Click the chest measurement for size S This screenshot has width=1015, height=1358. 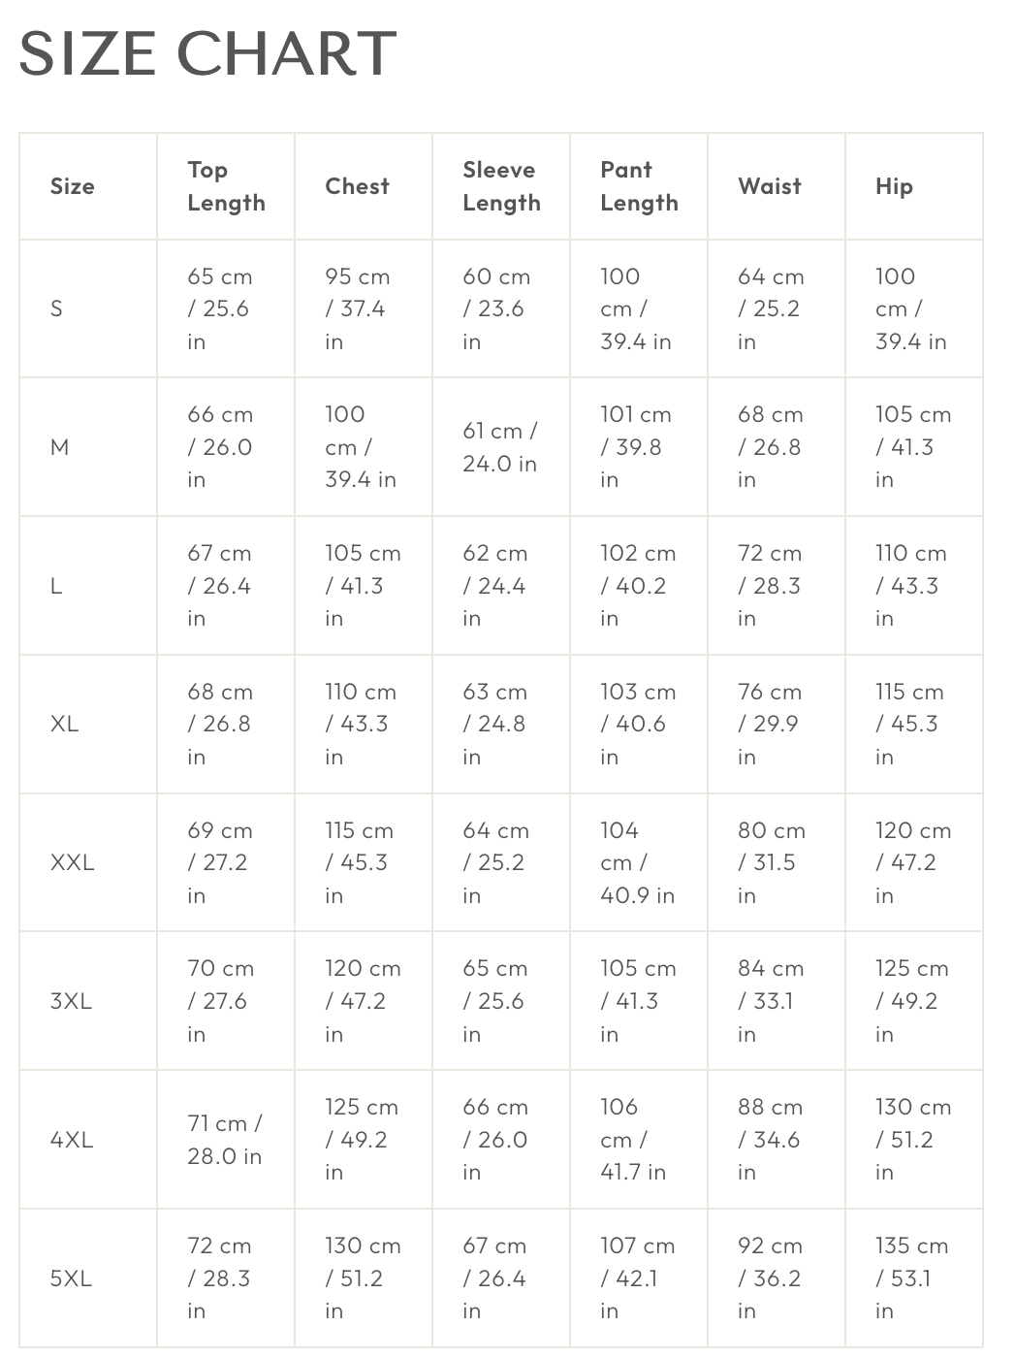coord(357,308)
